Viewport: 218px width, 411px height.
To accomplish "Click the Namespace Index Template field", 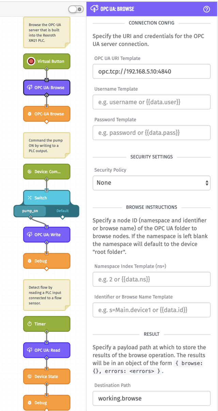I will point(151,279).
